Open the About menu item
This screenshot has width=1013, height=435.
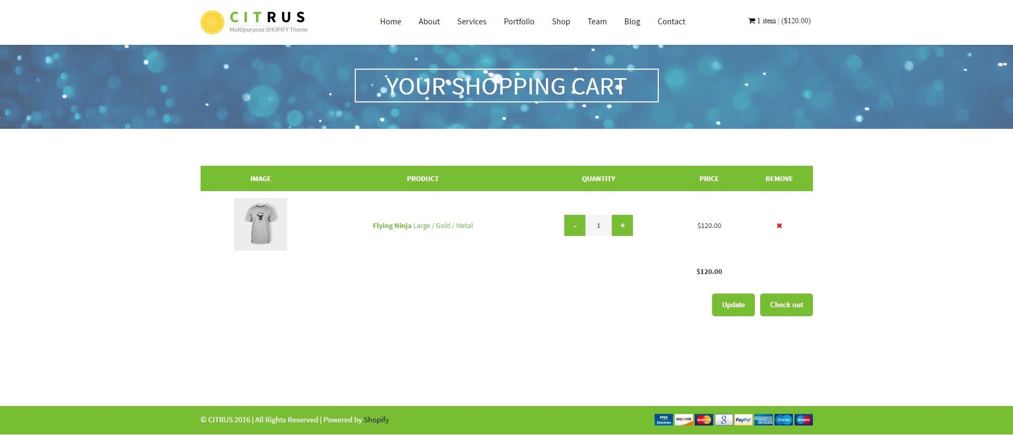(429, 22)
